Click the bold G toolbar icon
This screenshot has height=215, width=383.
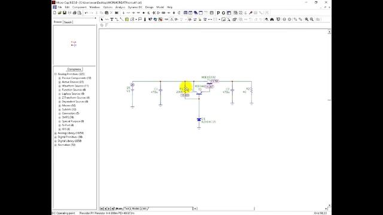pos(223,13)
